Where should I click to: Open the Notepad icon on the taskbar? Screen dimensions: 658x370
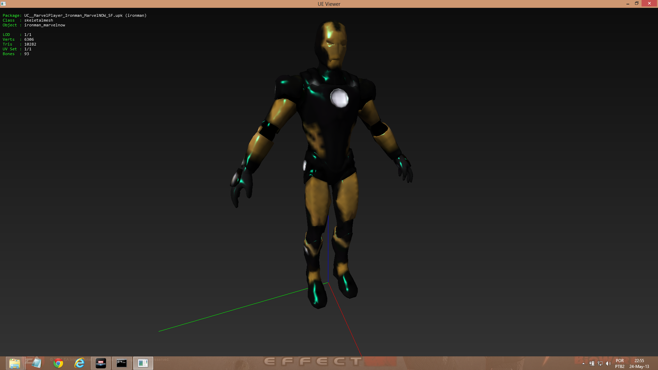(36, 363)
